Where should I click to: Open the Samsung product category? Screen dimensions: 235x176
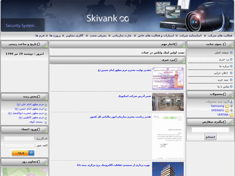218,106
